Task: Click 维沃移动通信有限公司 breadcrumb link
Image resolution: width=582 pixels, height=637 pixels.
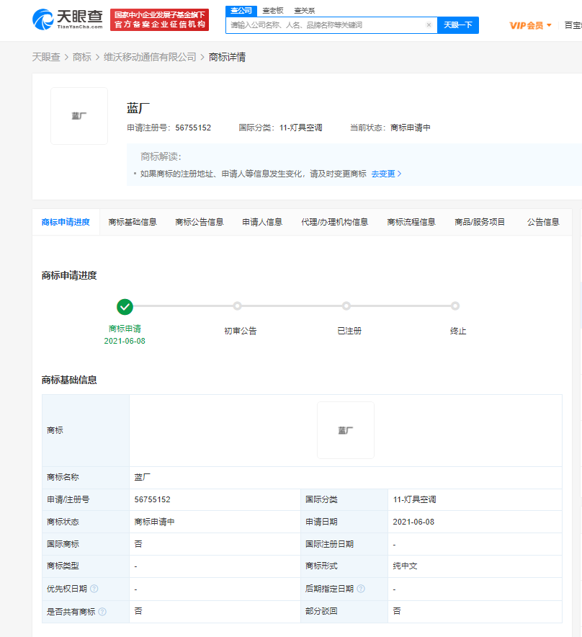Action: tap(150, 57)
